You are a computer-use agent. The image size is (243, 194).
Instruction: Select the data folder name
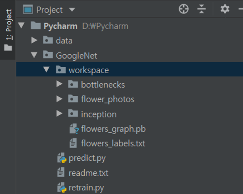[64, 41]
